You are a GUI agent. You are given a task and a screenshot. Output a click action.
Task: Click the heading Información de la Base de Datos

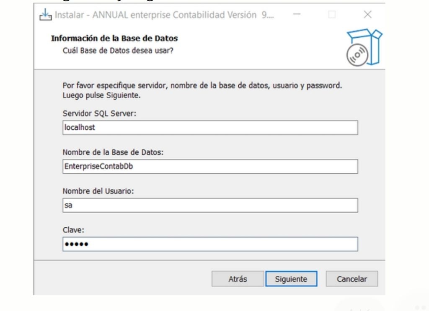click(x=114, y=39)
